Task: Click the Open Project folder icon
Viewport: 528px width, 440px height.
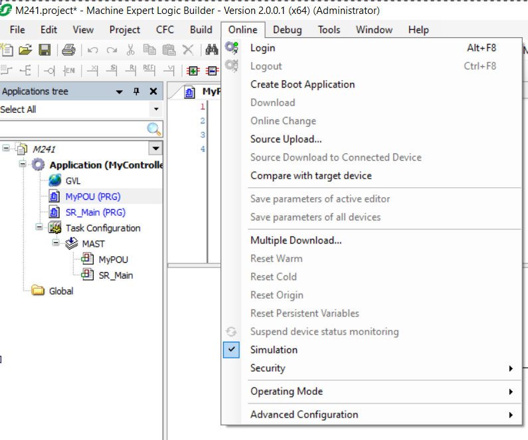Action: pyautogui.click(x=26, y=50)
